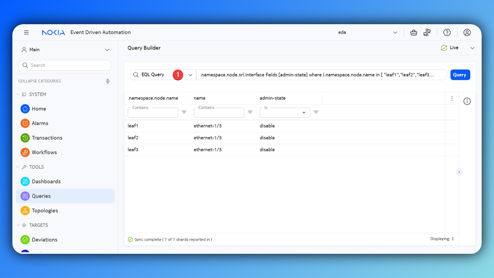Viewport: 494px width, 278px height.
Task: Open the transaction basket icon
Action: click(x=413, y=32)
